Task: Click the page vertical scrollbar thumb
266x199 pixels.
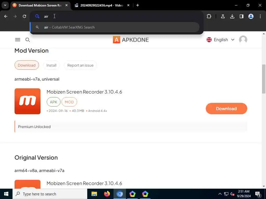Action: (264, 79)
